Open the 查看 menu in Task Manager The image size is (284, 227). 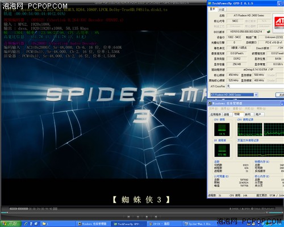(237, 108)
